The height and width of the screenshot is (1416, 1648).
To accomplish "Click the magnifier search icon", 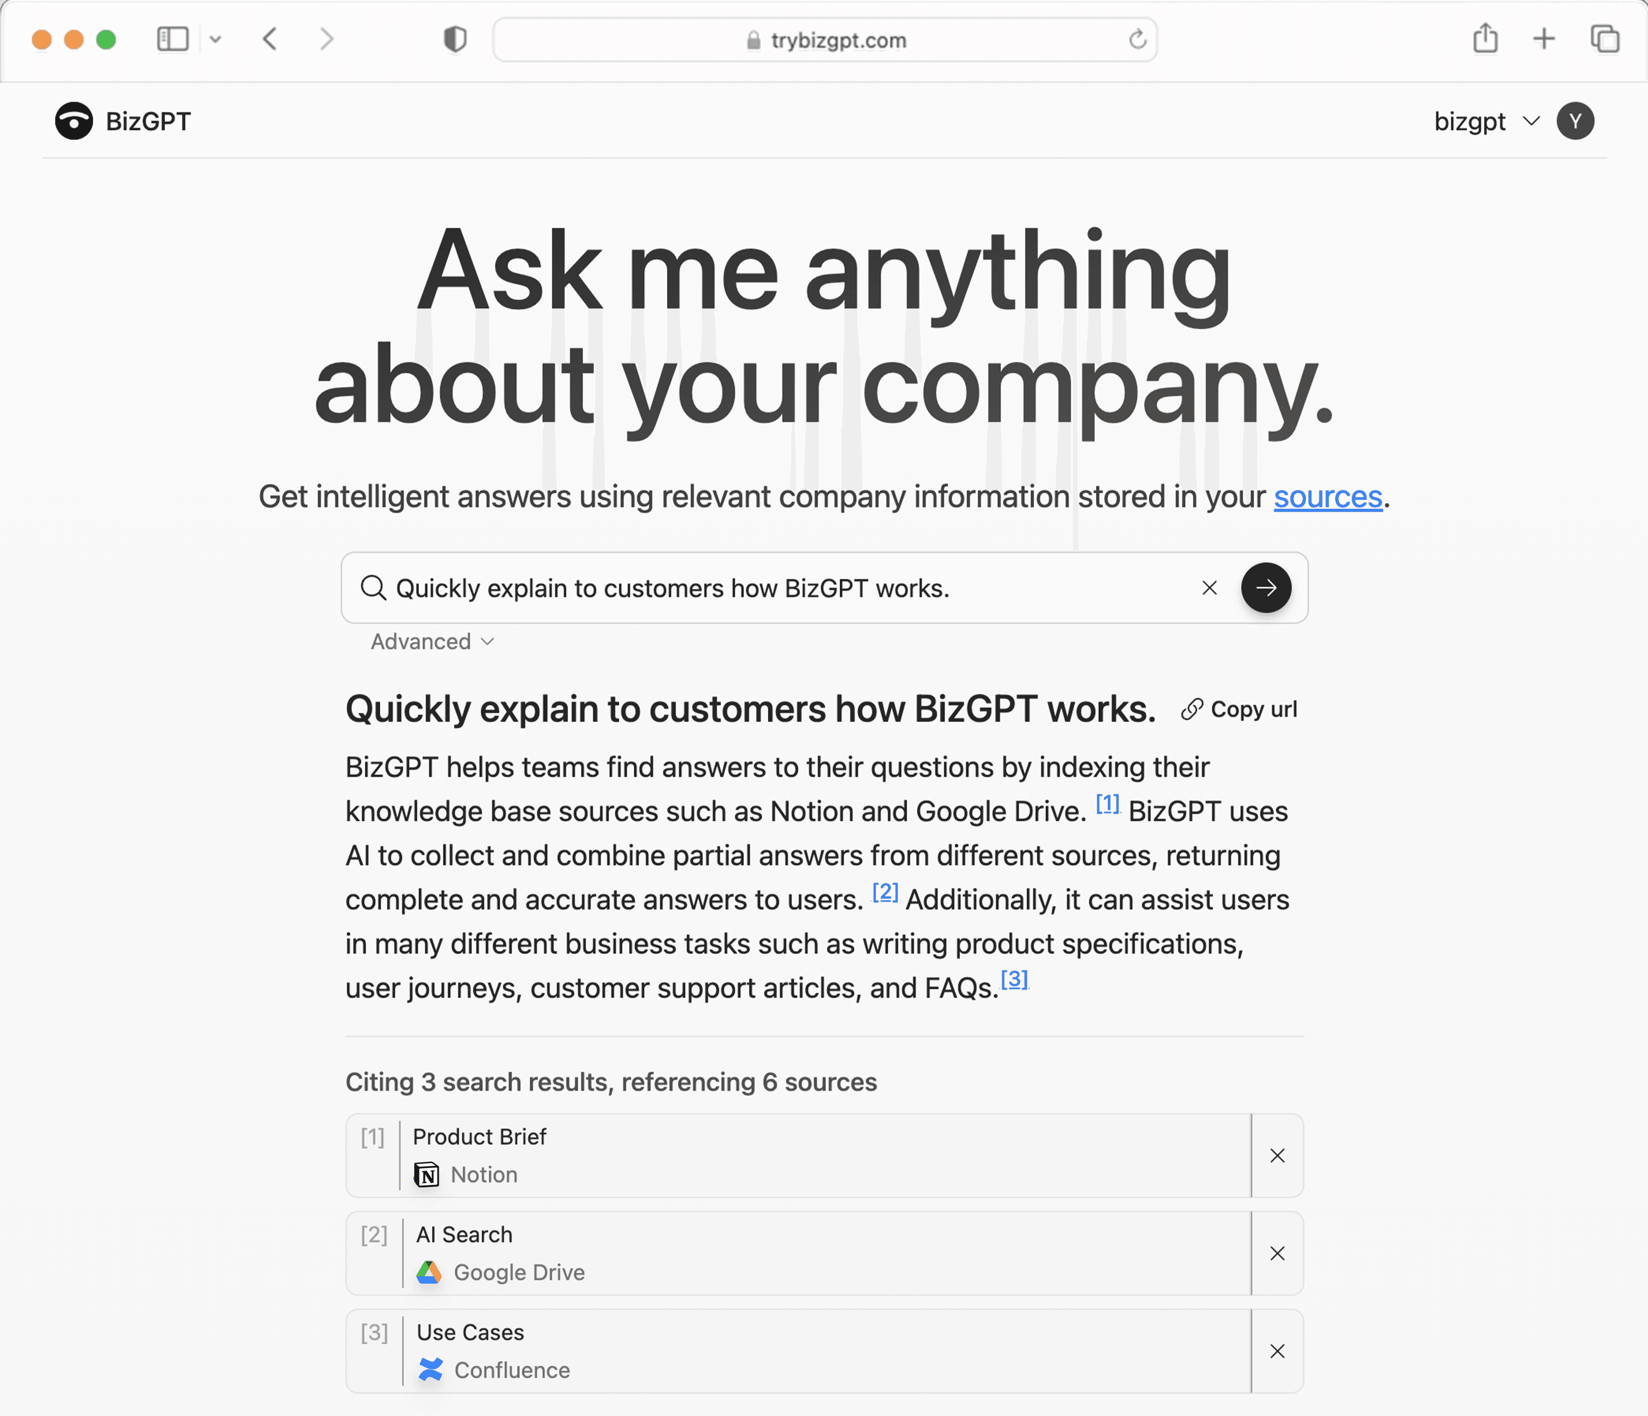I will pos(373,588).
